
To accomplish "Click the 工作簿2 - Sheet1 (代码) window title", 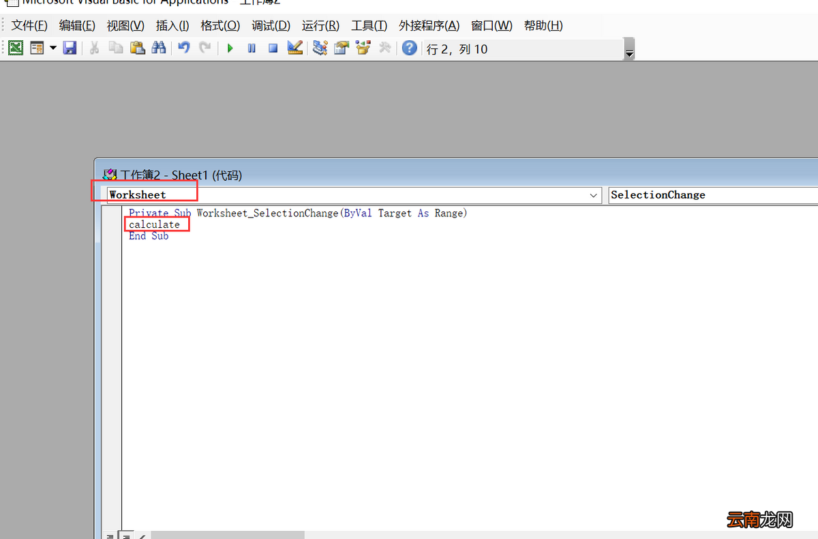I will tap(181, 175).
